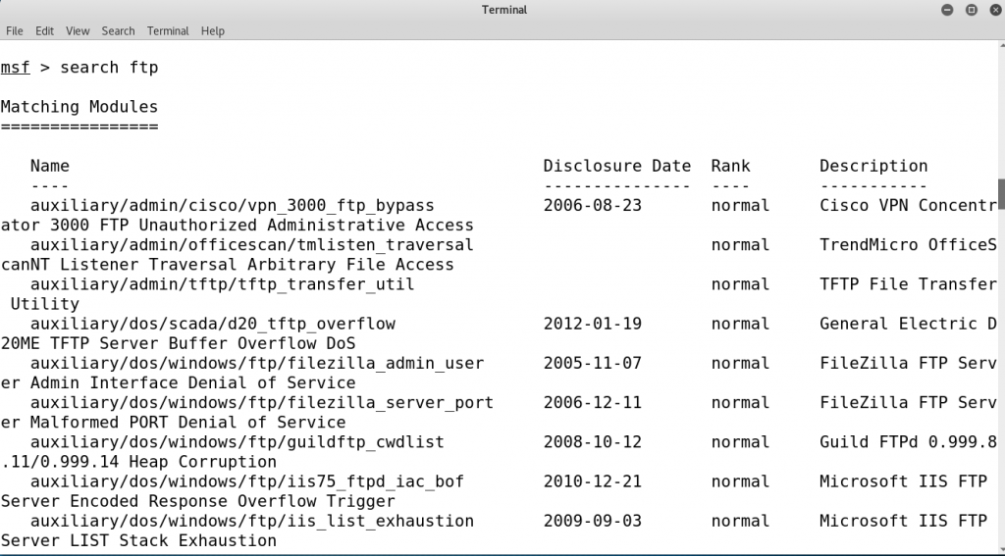This screenshot has height=556, width=1005.
Task: Click the filezilla_admin_user module path
Action: [x=256, y=363]
